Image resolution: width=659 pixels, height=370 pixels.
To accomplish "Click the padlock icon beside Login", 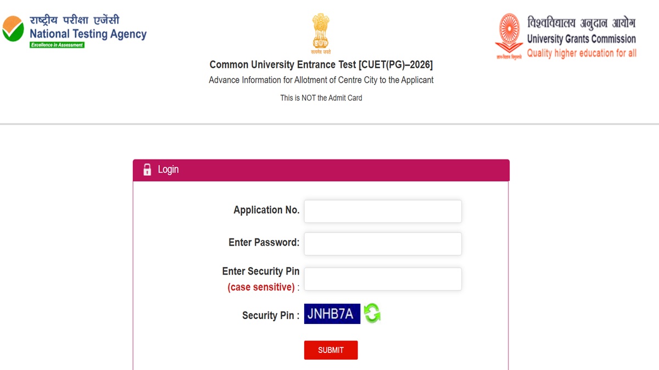I will pyautogui.click(x=147, y=170).
